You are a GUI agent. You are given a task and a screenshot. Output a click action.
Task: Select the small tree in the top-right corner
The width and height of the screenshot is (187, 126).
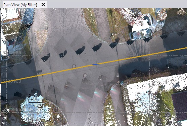point(182,12)
